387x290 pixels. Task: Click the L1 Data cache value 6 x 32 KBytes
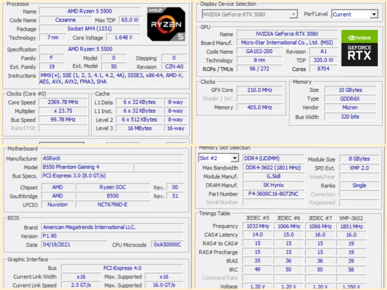coord(139,102)
